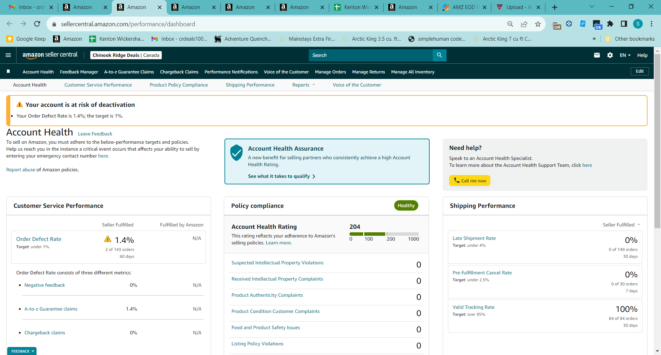The image size is (661, 355).
Task: Click the Leave Feedback link
Action: 95,134
